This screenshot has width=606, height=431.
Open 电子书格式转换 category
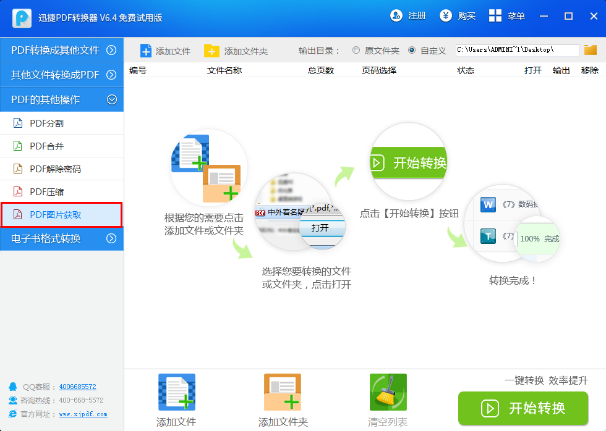click(62, 238)
